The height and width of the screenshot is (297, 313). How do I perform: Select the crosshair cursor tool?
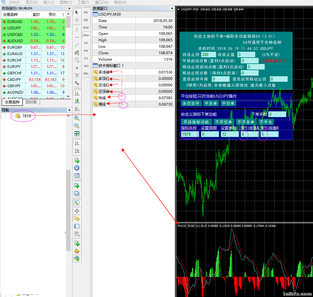77,20
